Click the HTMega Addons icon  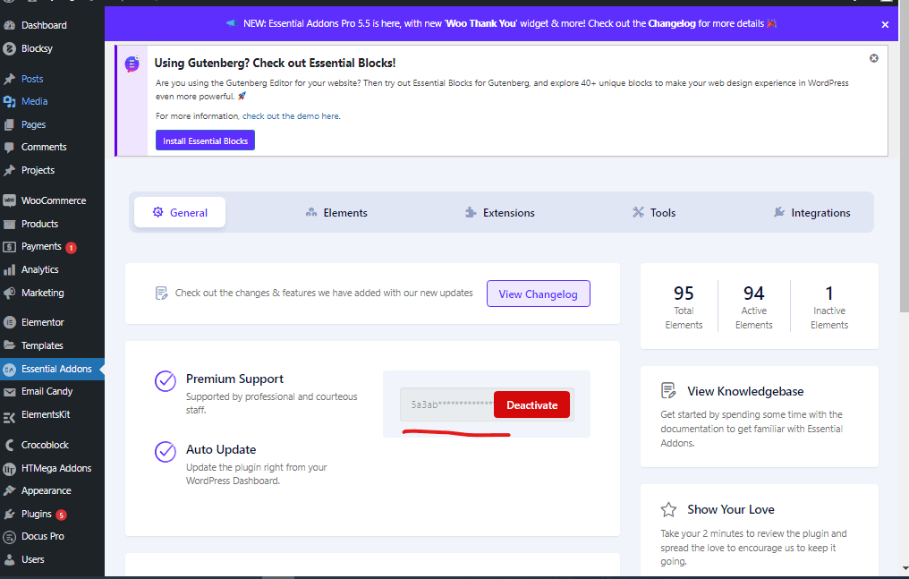click(x=9, y=468)
